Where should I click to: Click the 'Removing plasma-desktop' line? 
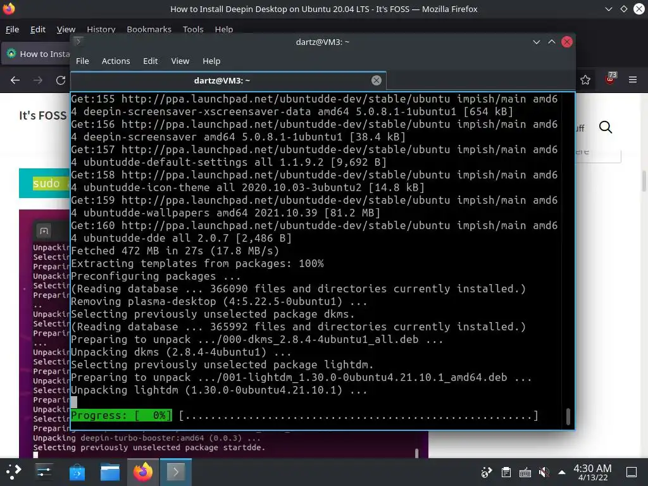219,301
